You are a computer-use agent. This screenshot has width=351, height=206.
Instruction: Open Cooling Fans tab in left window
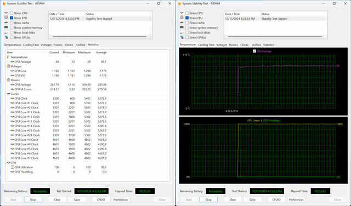click(31, 45)
